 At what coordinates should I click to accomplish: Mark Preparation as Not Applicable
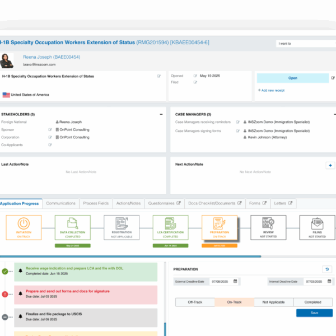click(273, 302)
